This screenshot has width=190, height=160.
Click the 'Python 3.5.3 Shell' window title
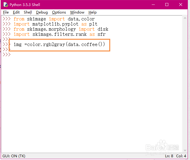[x=25, y=5]
